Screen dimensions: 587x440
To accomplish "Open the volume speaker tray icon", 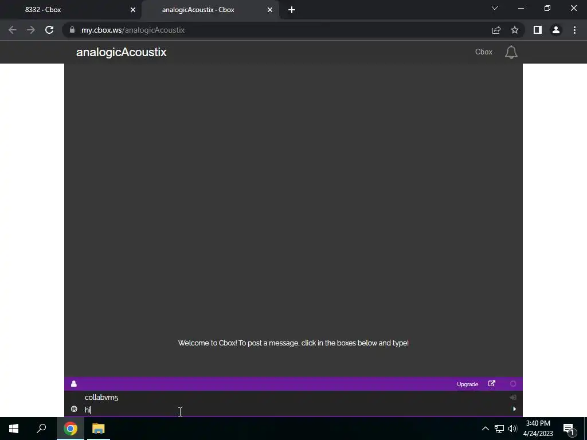I will coord(512,429).
